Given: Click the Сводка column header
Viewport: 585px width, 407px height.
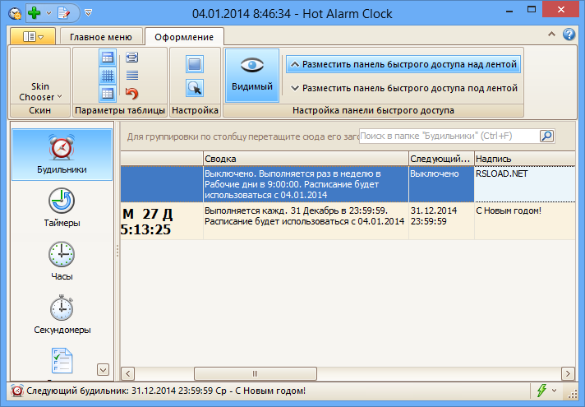Looking at the screenshot, I should click(306, 159).
